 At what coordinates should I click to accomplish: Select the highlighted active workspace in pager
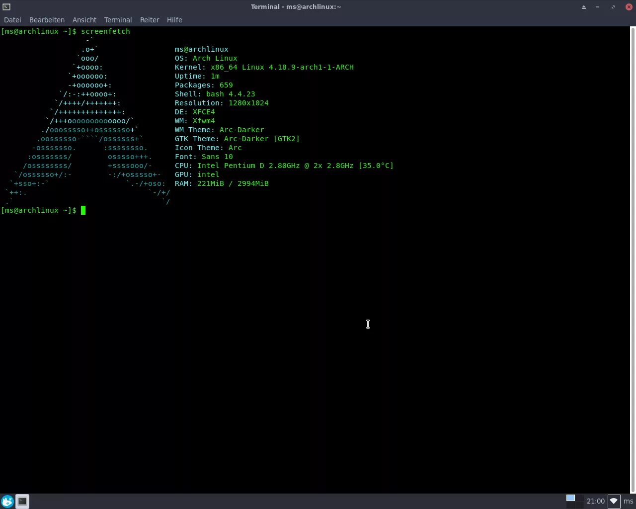pyautogui.click(x=570, y=498)
